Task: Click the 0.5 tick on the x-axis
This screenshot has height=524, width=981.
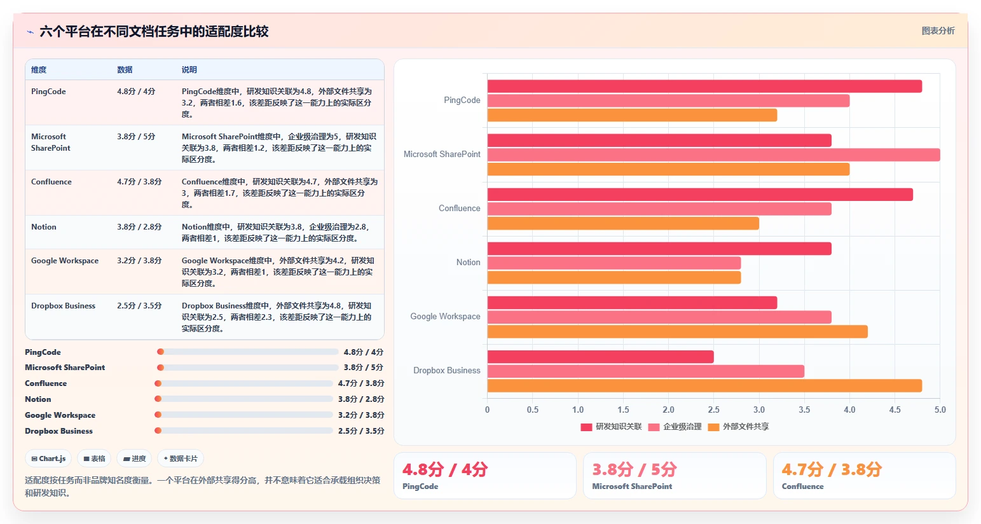Action: pos(533,410)
